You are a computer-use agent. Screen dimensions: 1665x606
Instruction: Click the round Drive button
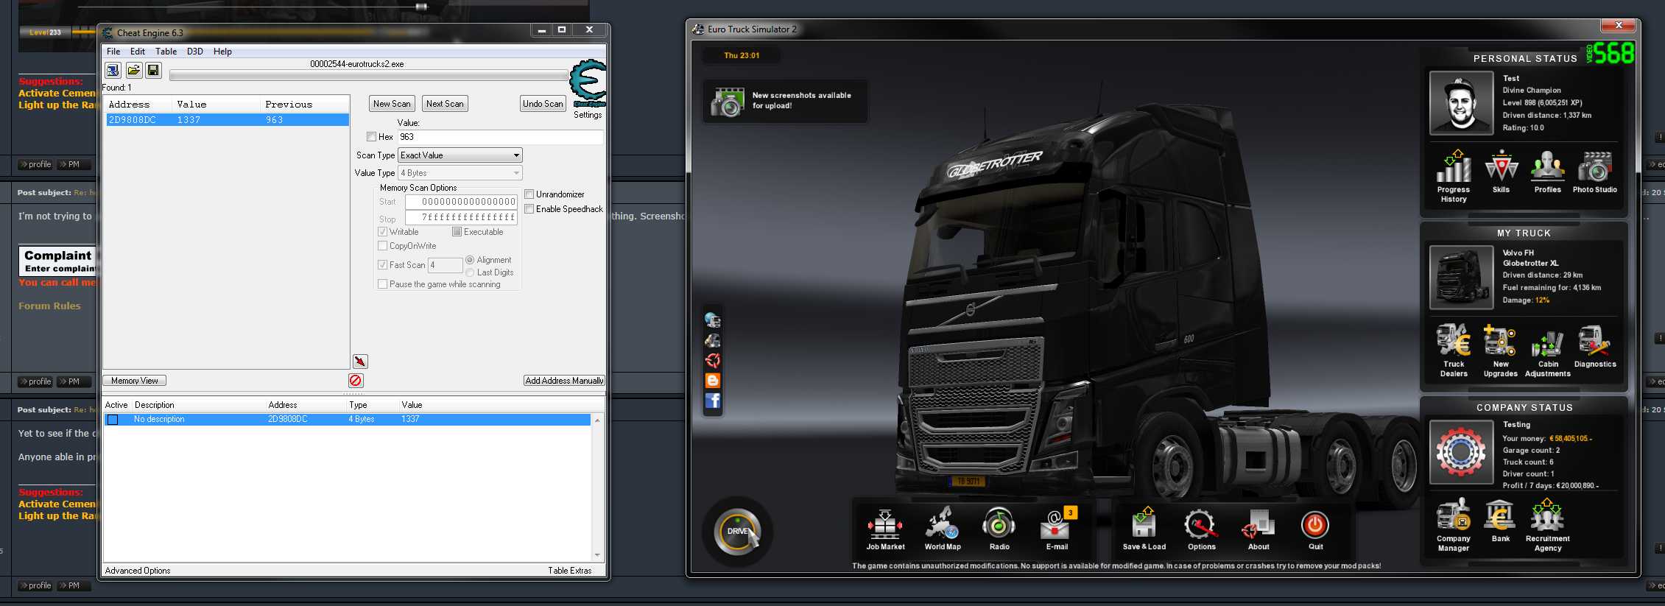tap(738, 532)
